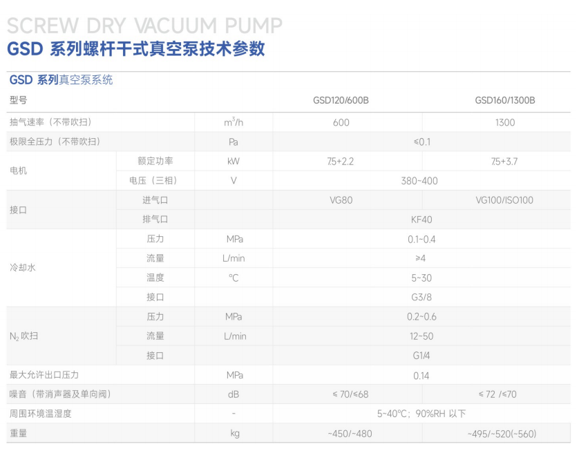
Task: Select the 0.14 maximum outlet pressure value
Action: (x=421, y=376)
